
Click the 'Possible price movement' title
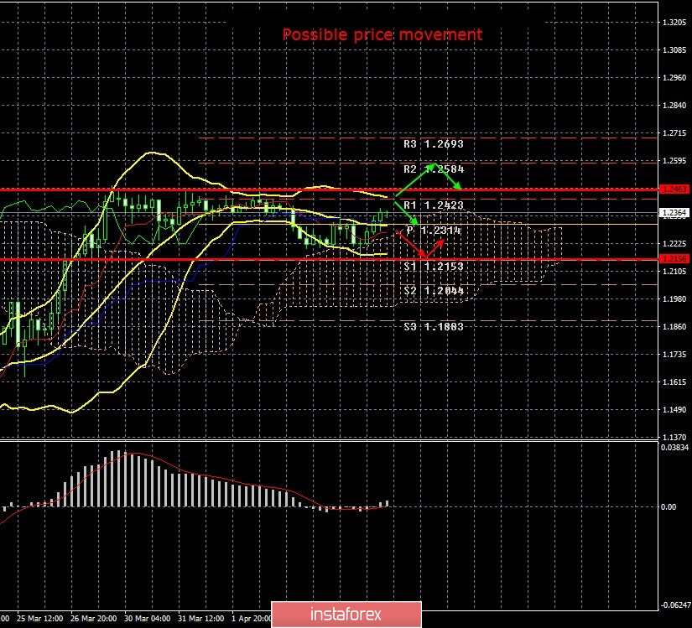coord(382,34)
